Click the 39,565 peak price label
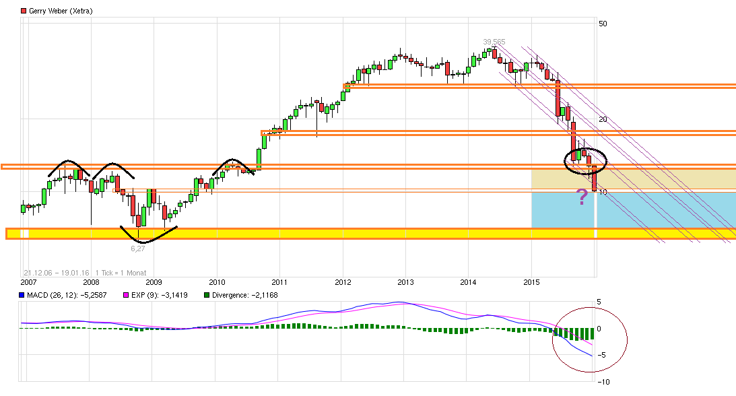 (x=494, y=40)
